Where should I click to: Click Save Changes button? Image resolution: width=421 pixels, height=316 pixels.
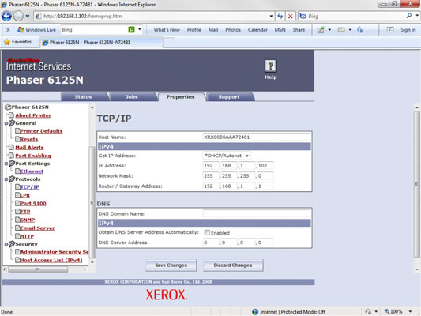click(x=171, y=265)
